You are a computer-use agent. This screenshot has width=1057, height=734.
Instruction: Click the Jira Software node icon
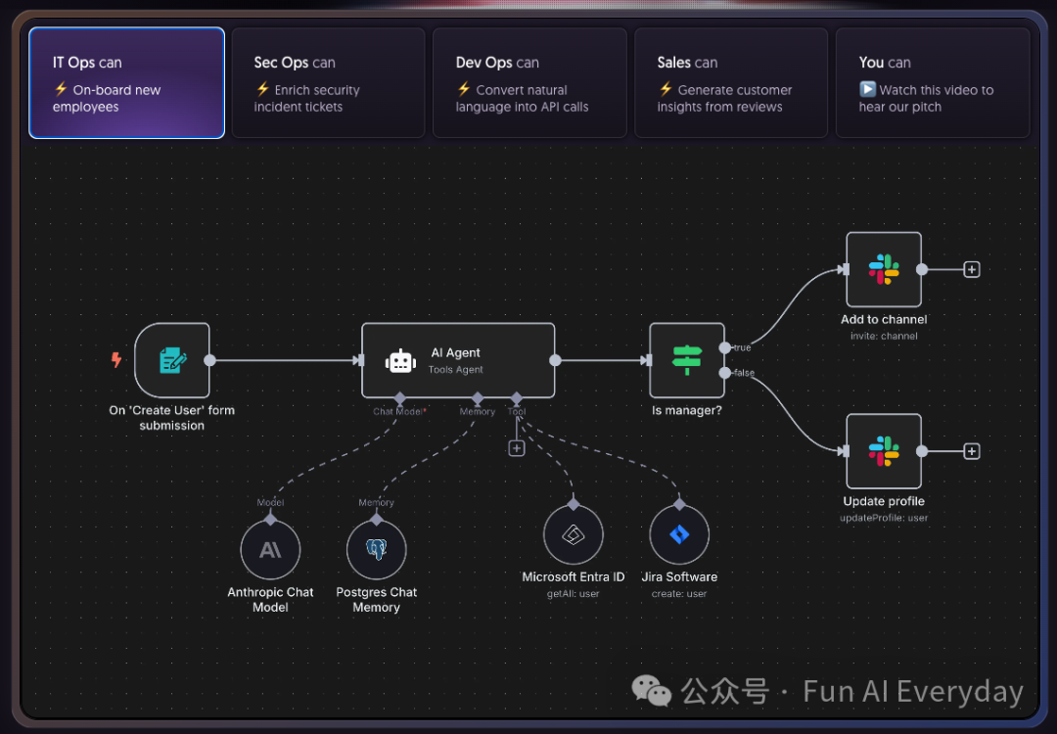678,534
